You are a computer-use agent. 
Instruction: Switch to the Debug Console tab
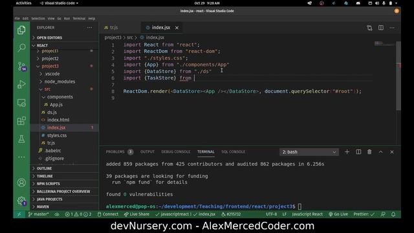(175, 152)
